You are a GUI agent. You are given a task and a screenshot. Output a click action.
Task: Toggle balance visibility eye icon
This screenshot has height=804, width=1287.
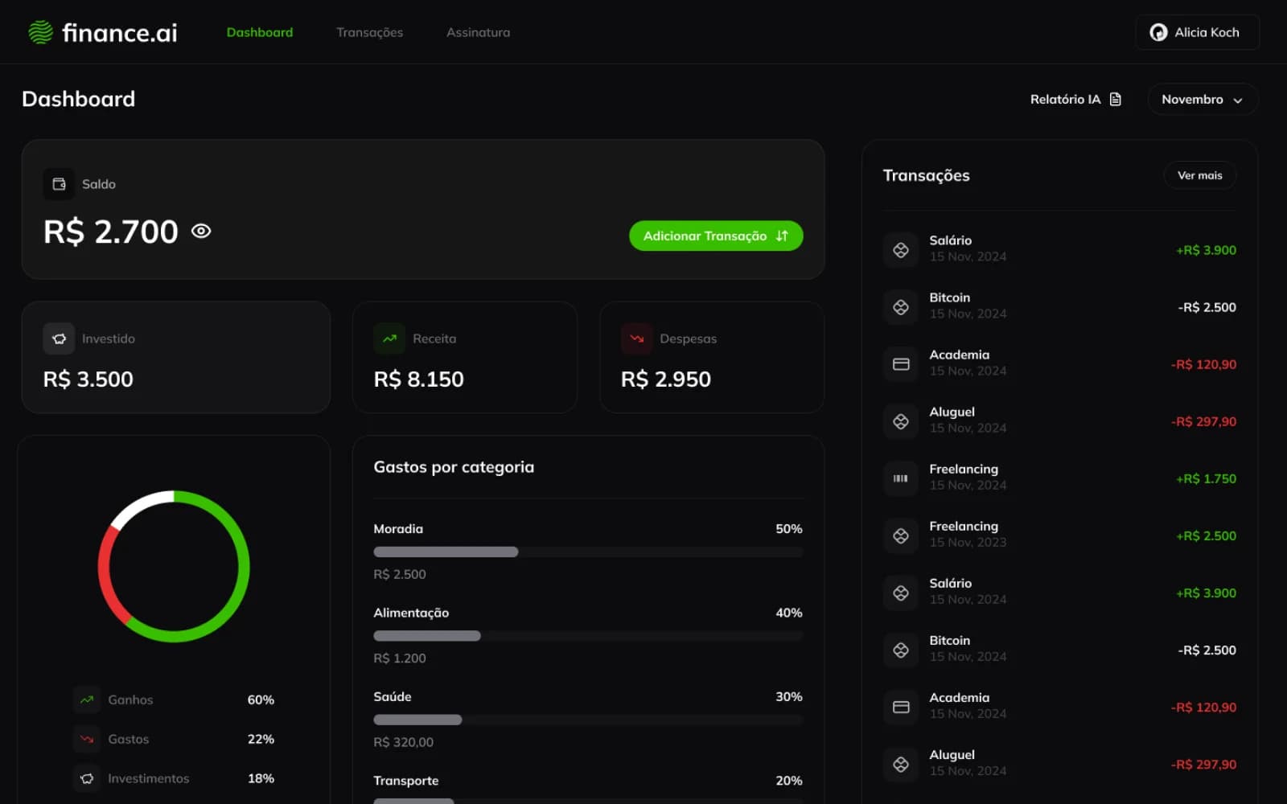tap(201, 232)
